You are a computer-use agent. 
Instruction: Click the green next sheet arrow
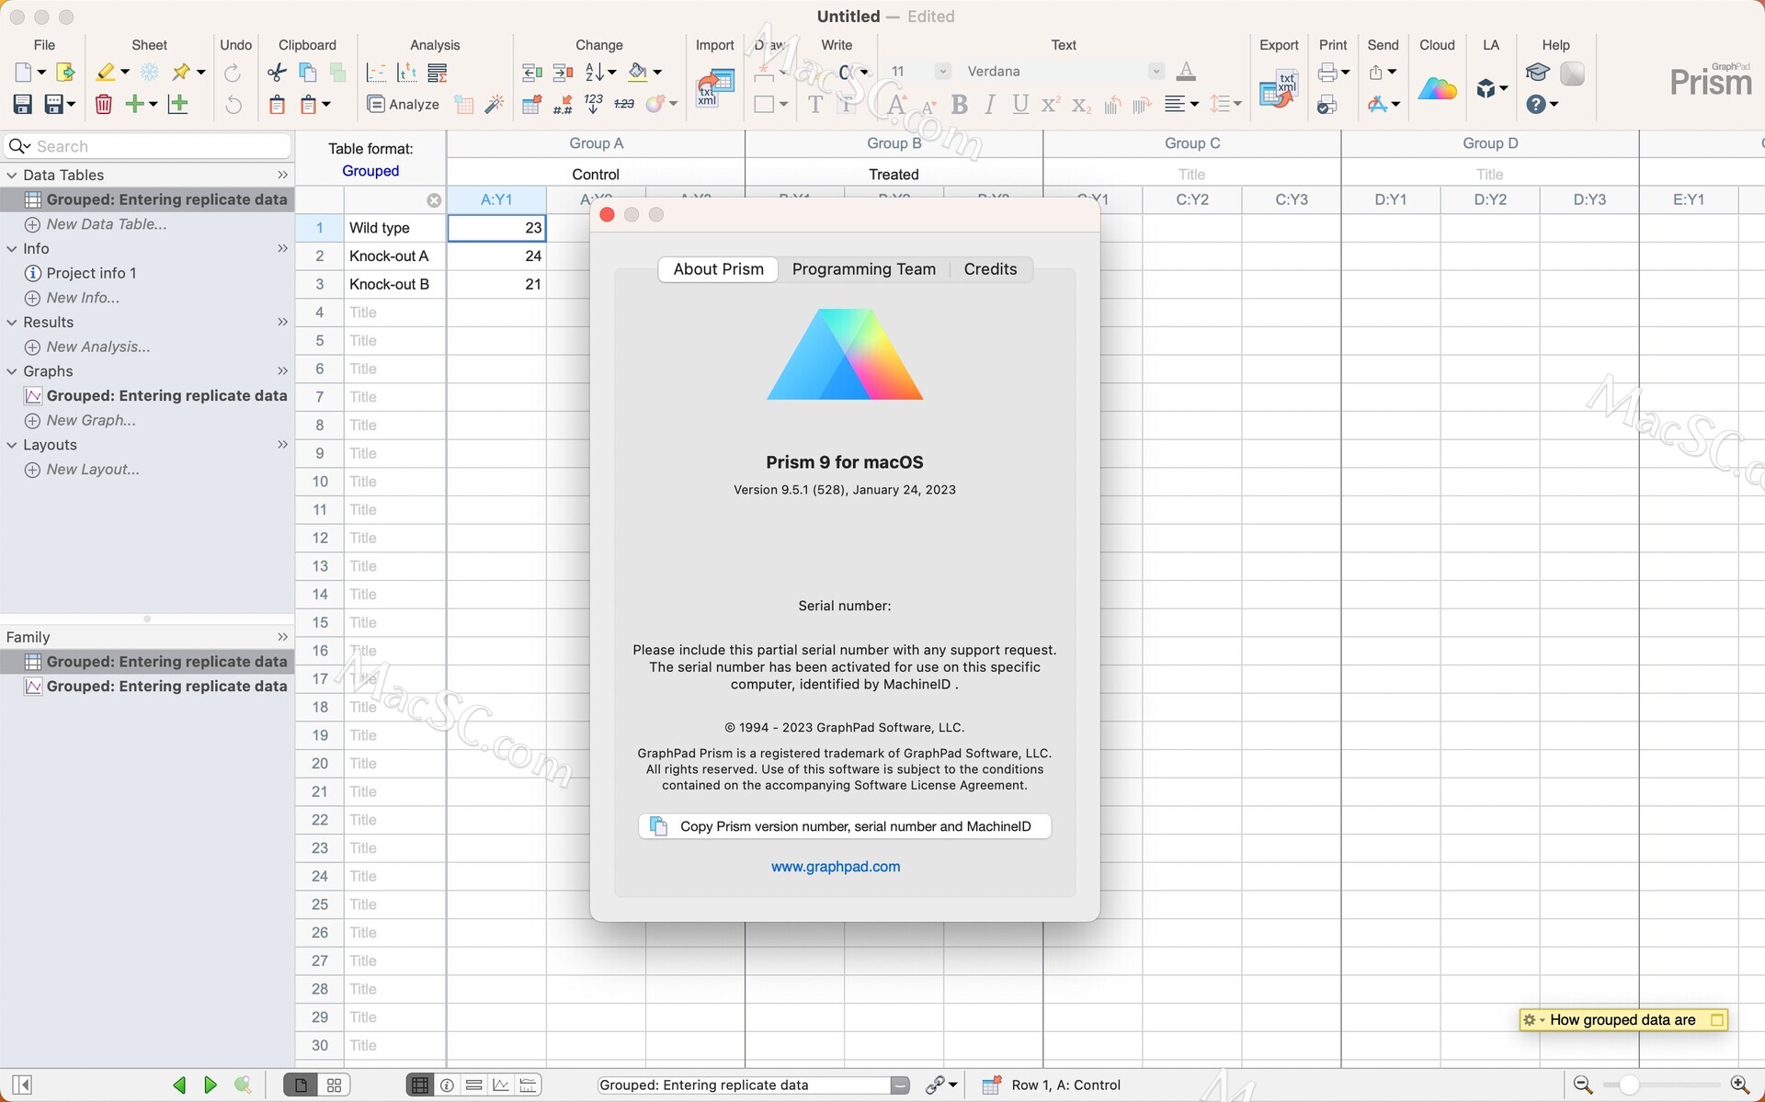point(211,1085)
